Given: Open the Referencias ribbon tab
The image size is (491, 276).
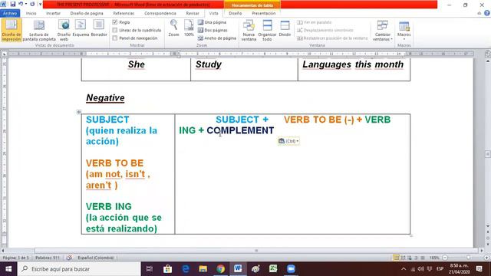Looking at the screenshot, I should click(x=124, y=13).
